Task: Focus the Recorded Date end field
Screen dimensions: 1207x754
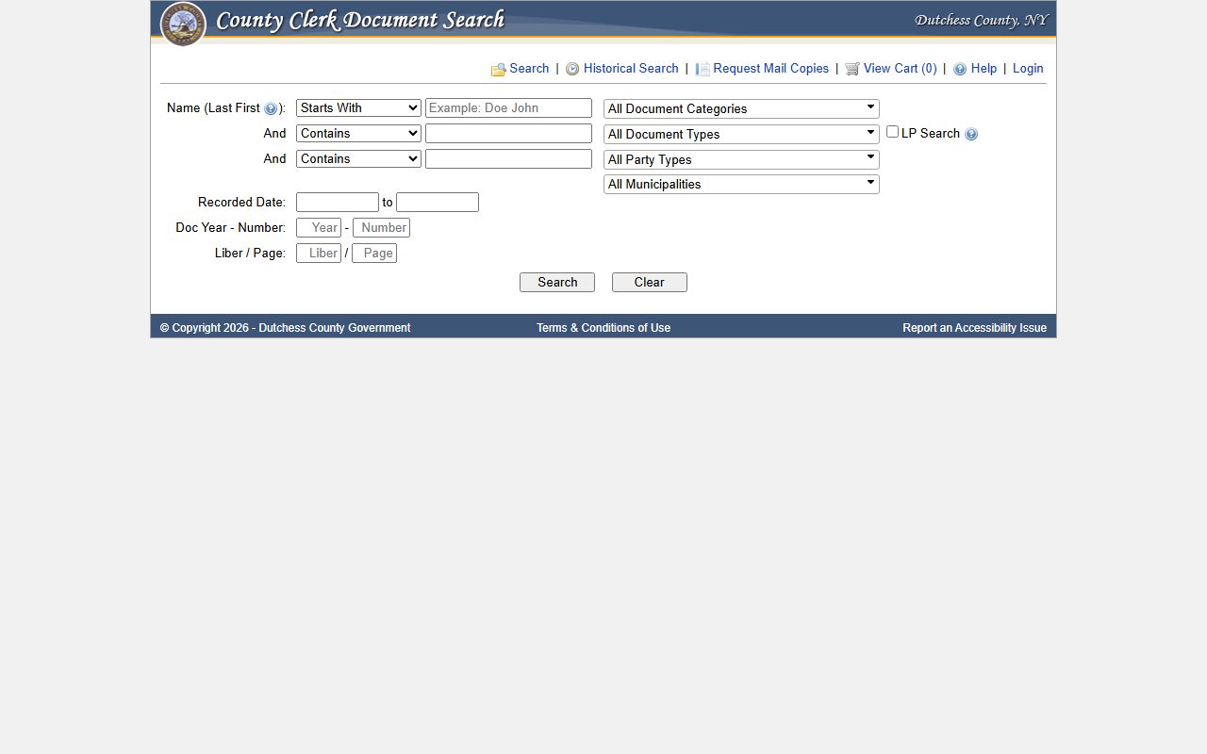Action: [438, 202]
